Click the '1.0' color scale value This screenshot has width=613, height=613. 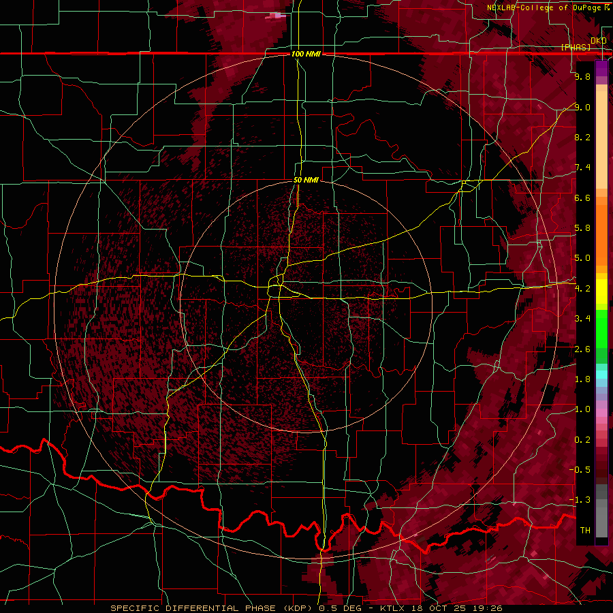(x=582, y=409)
